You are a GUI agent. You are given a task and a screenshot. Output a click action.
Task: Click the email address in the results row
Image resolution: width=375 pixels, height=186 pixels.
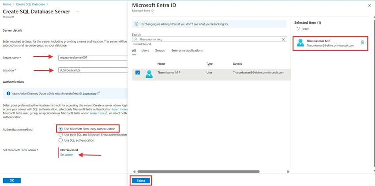[259, 73]
